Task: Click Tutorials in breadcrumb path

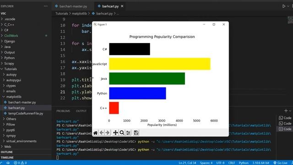Action: [62, 13]
